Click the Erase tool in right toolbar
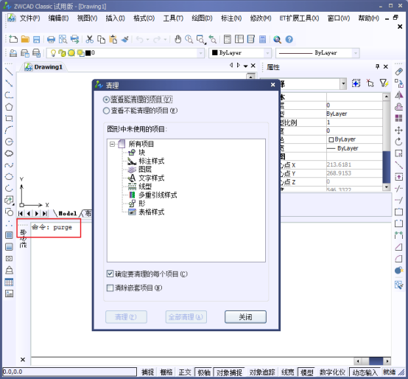This screenshot has height=379, width=408. pyautogui.click(x=398, y=71)
